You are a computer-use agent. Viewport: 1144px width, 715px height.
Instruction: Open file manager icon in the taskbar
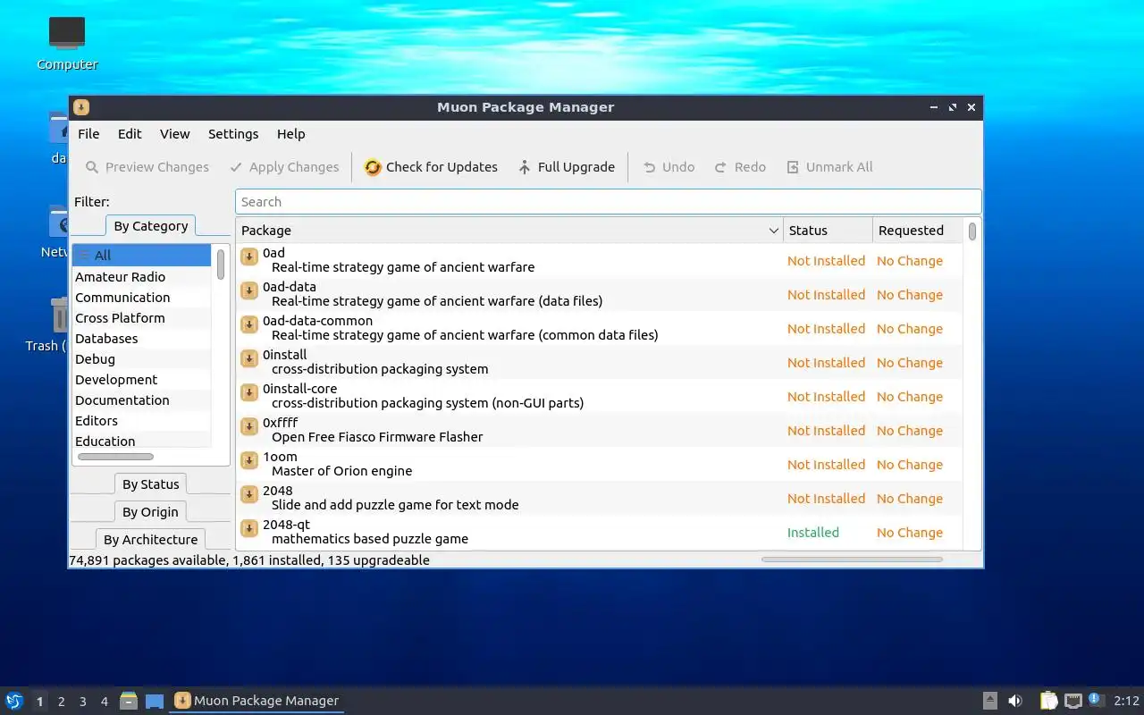tap(129, 701)
